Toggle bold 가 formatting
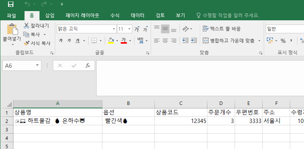304x149 pixels. point(61,41)
